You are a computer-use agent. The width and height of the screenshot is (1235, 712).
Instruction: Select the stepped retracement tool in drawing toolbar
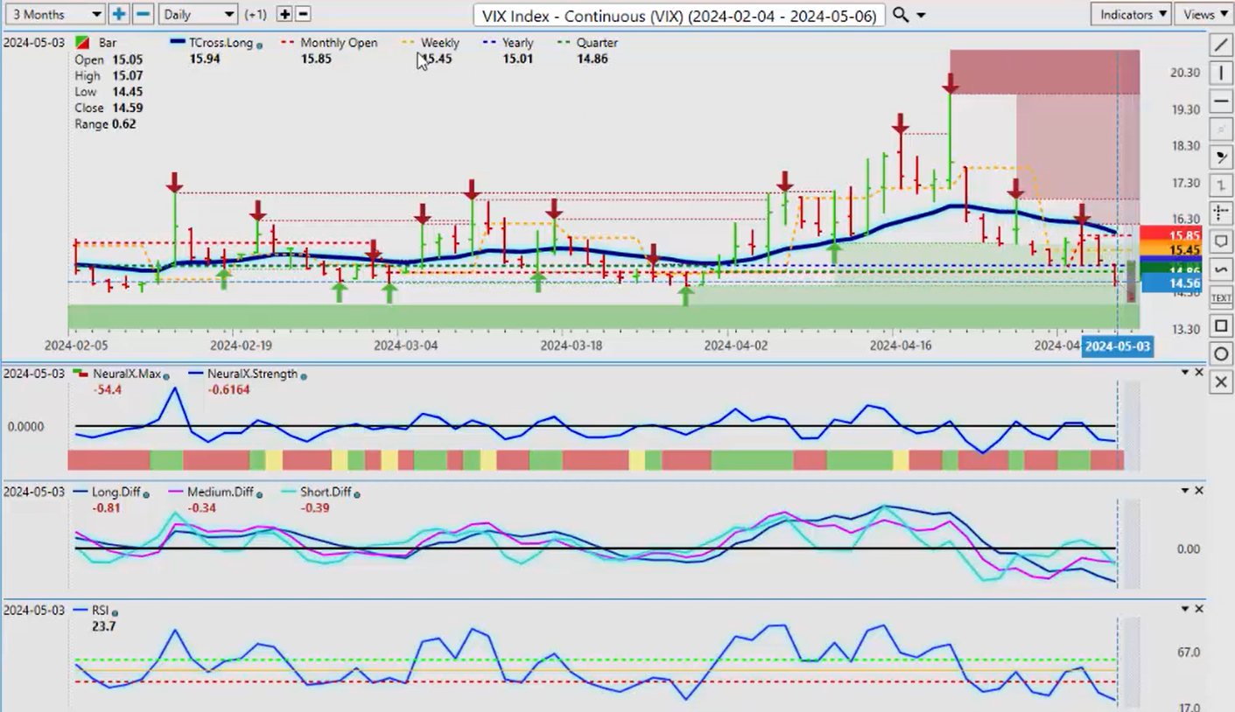click(x=1221, y=185)
